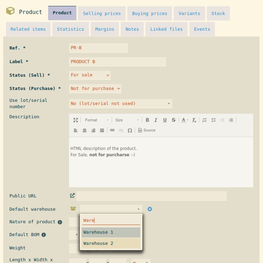Open the Related items tab
The width and height of the screenshot is (263, 263).
(28, 29)
